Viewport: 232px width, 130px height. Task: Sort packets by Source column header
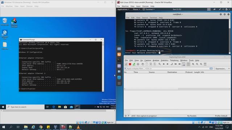[x=152, y=72]
